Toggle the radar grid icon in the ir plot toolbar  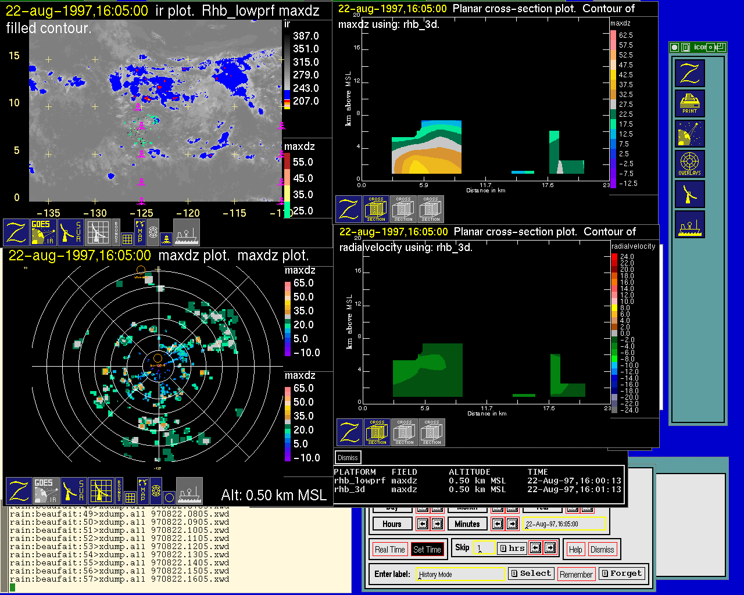[x=98, y=232]
